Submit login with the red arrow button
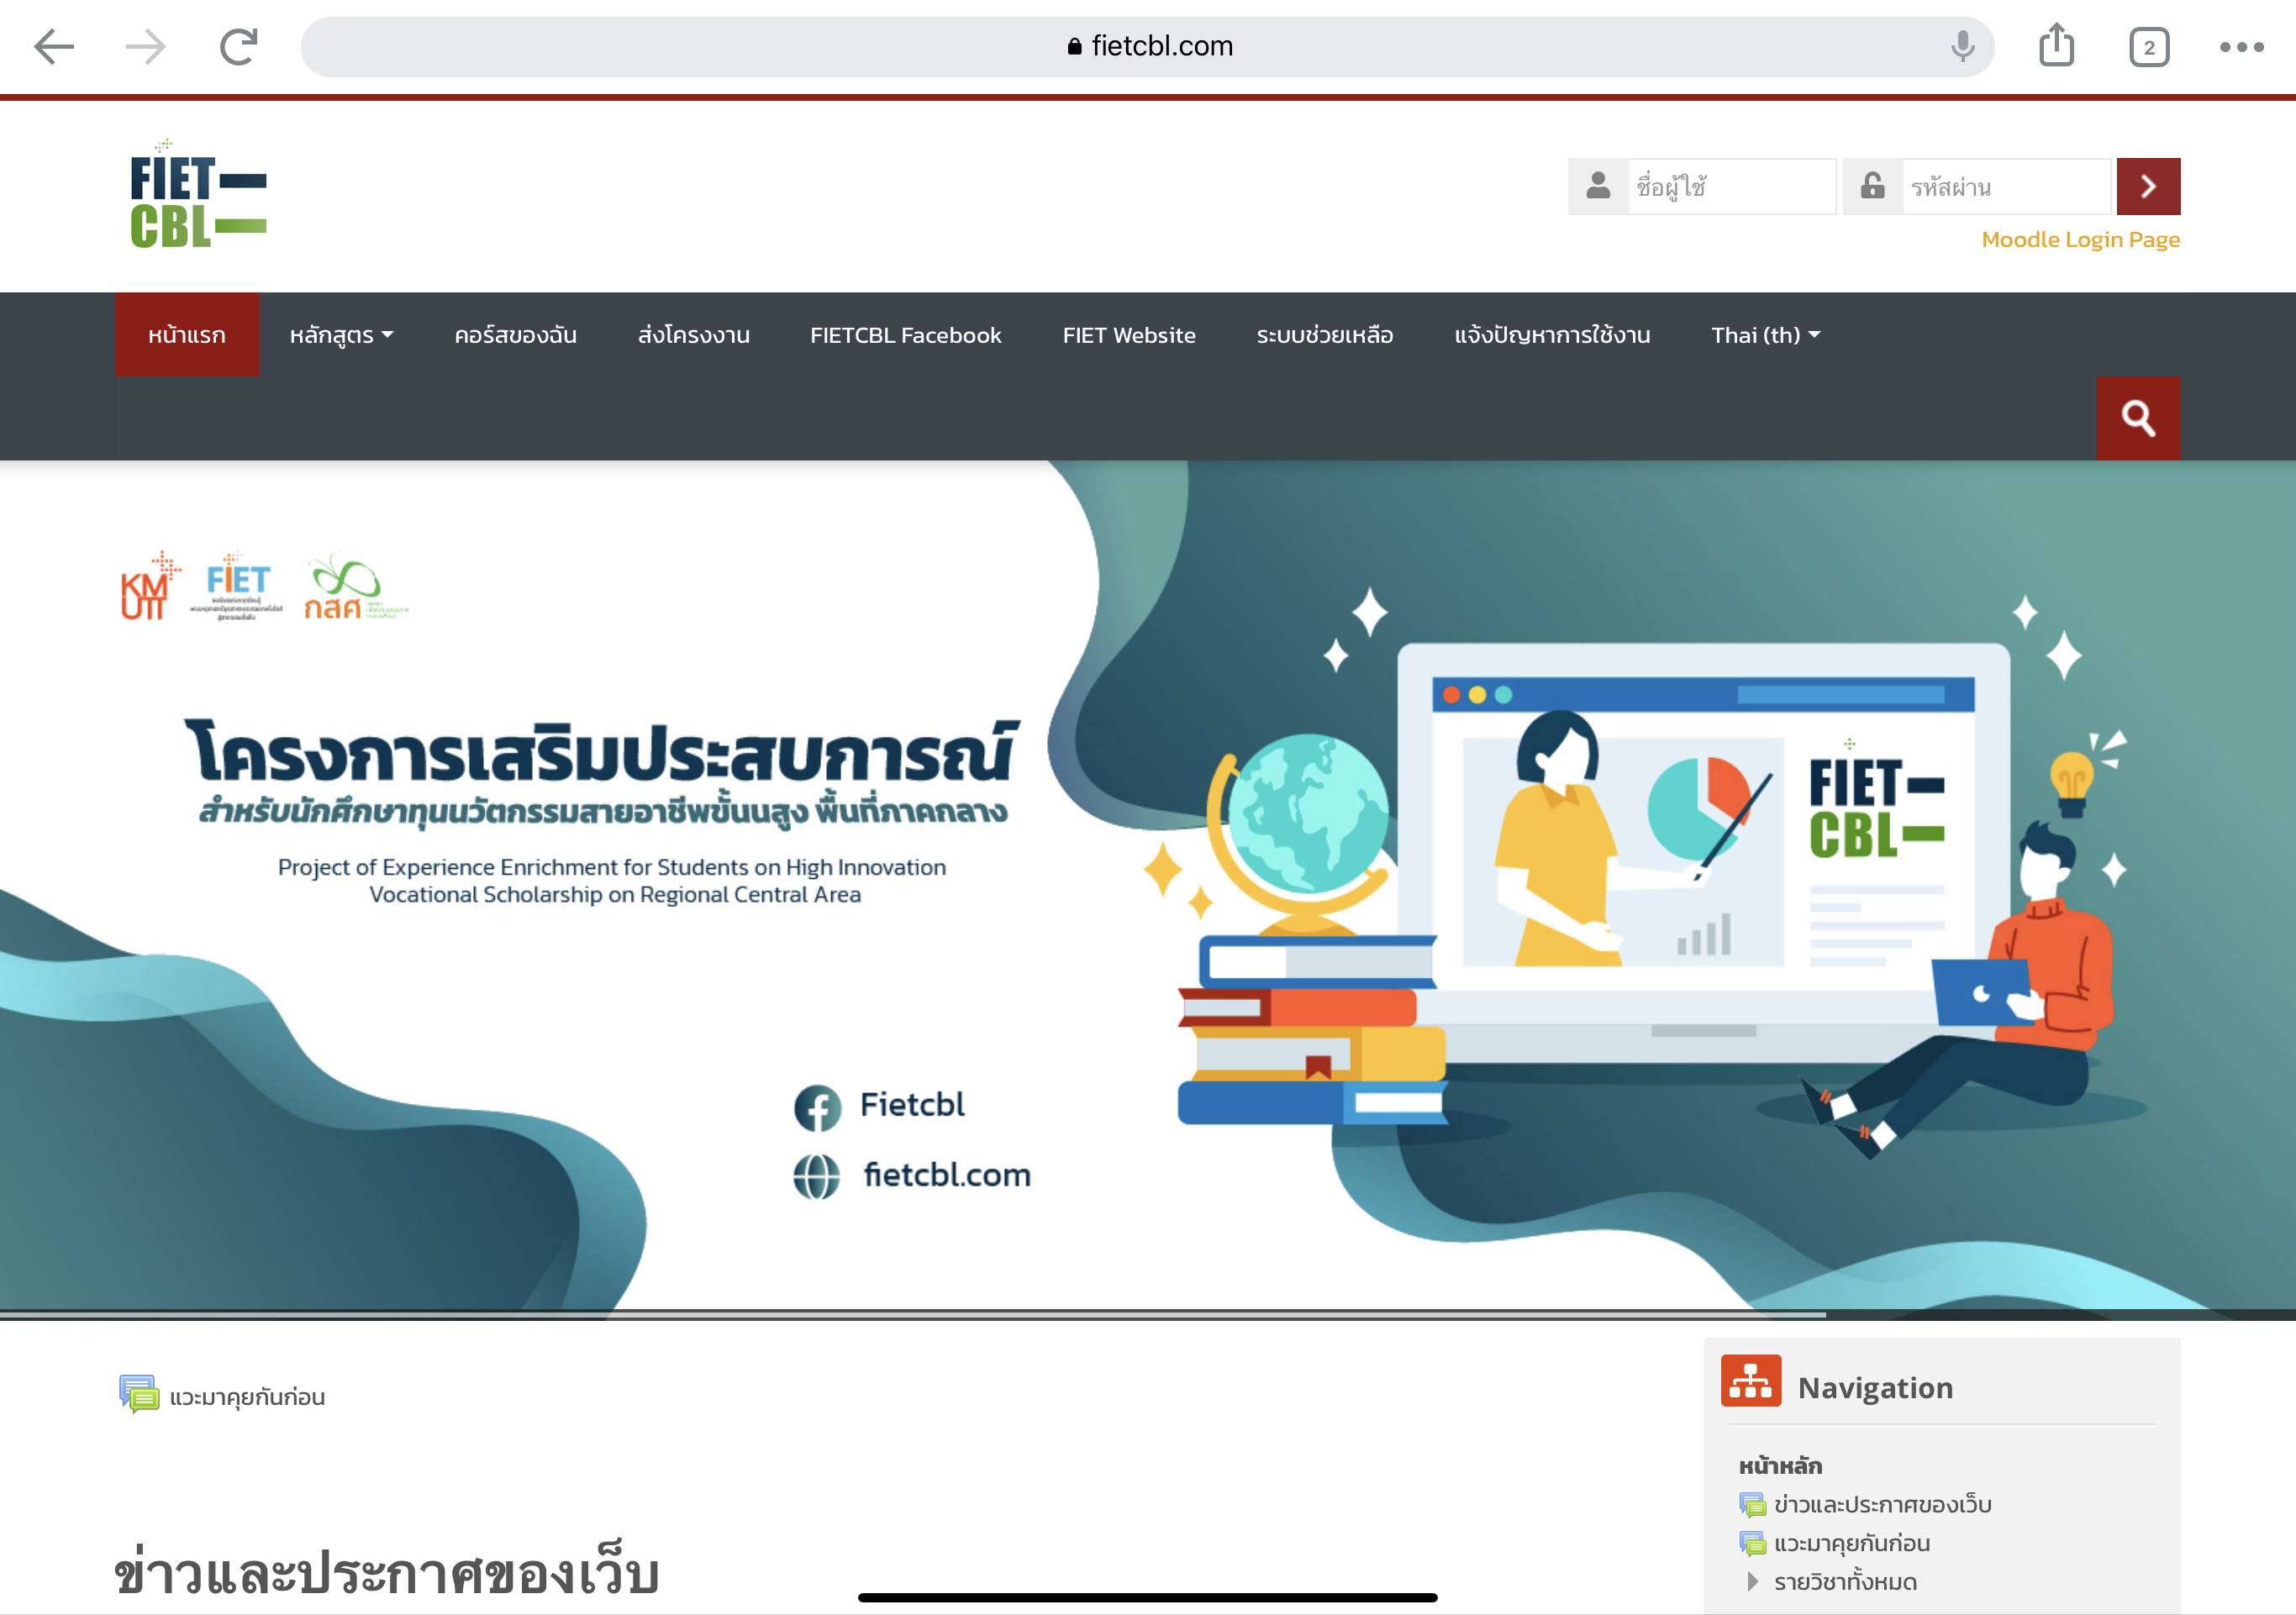 (2148, 186)
